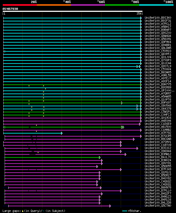Image resolution: width=176 pixels, height=213 pixels.
Task: Click the arrowhead ending UniRef100_B8CGN8 alignment
Action: click(134, 139)
